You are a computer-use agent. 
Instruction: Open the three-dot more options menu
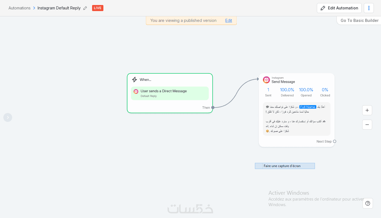369,8
